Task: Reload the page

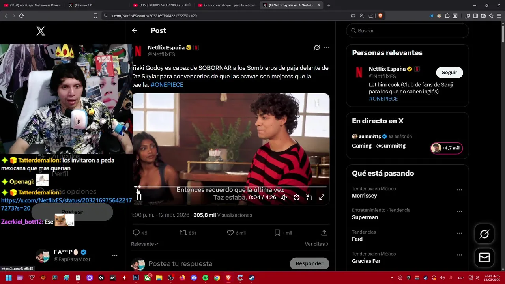Action: pyautogui.click(x=21, y=16)
